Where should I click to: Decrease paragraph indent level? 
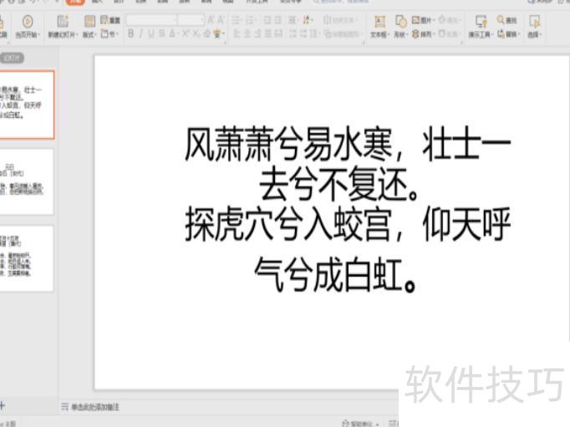point(267,20)
